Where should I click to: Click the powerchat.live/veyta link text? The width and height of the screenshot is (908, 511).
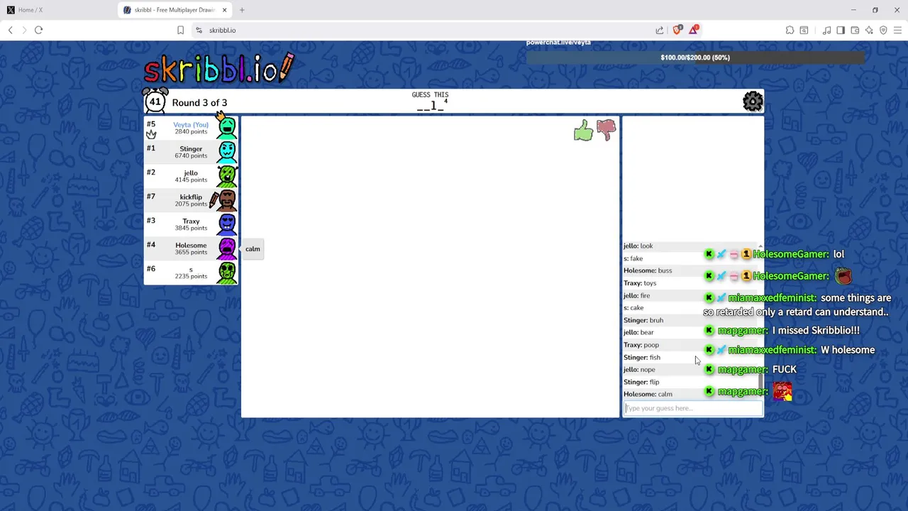pos(558,43)
